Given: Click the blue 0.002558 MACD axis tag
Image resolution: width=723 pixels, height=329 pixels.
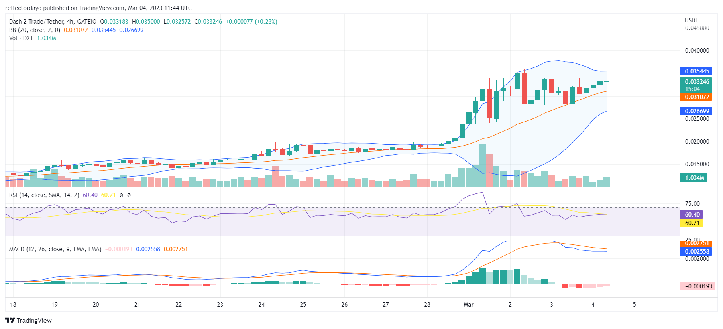Looking at the screenshot, I should 696,252.
